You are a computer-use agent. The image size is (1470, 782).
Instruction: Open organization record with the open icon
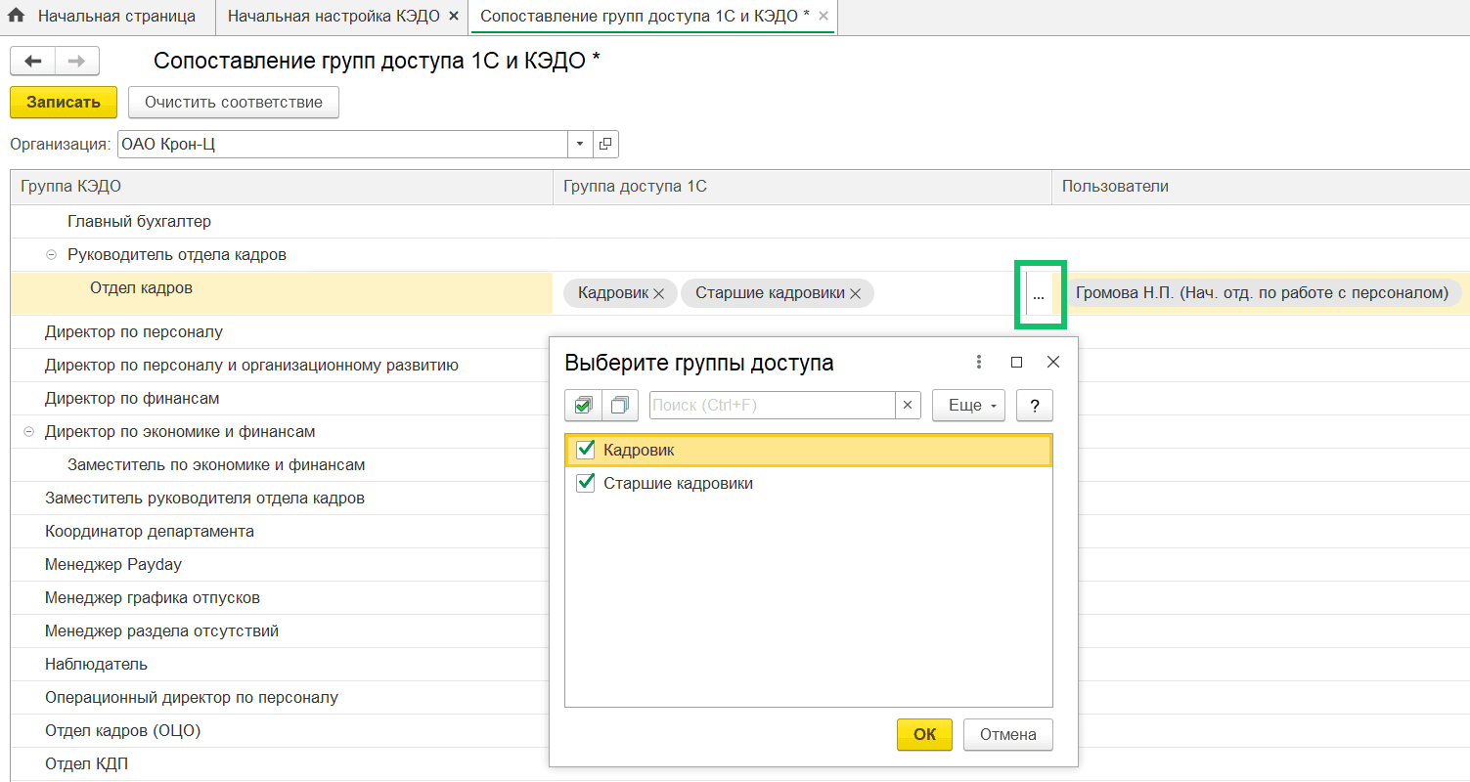(605, 145)
